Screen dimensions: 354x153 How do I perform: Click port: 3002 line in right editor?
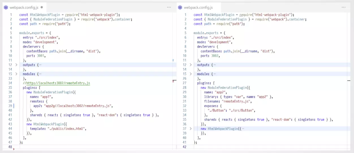coord(210,56)
